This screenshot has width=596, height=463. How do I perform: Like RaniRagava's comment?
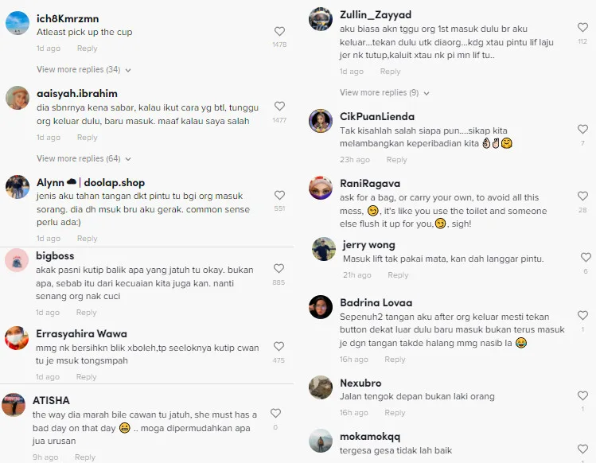[x=582, y=196]
